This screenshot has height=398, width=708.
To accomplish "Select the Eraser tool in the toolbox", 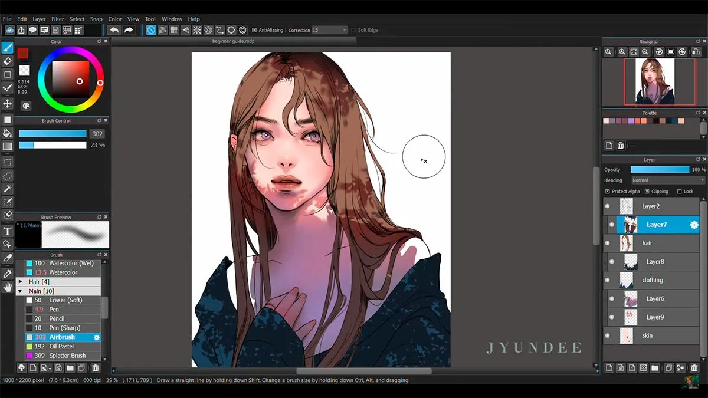I will point(8,61).
